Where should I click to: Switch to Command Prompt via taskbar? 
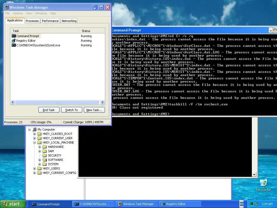(x=50, y=204)
